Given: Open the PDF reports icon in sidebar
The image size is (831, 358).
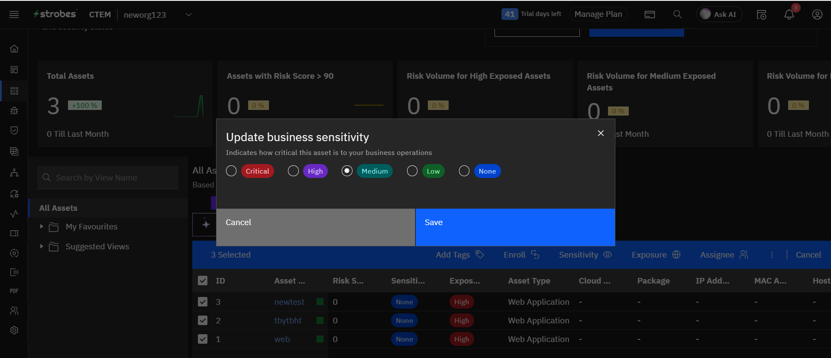Looking at the screenshot, I should [14, 291].
